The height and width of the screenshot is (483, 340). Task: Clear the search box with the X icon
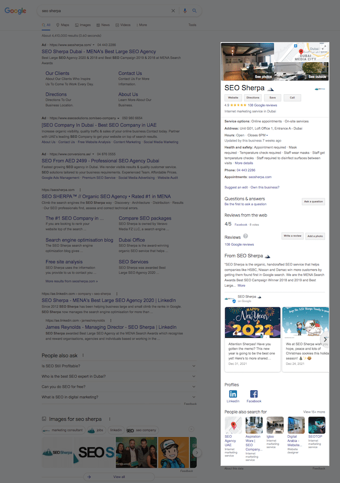pyautogui.click(x=173, y=11)
